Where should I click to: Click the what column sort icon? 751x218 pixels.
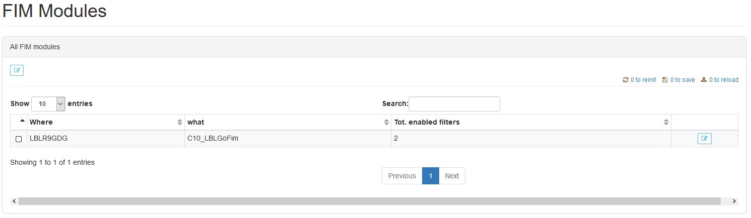[x=386, y=122]
